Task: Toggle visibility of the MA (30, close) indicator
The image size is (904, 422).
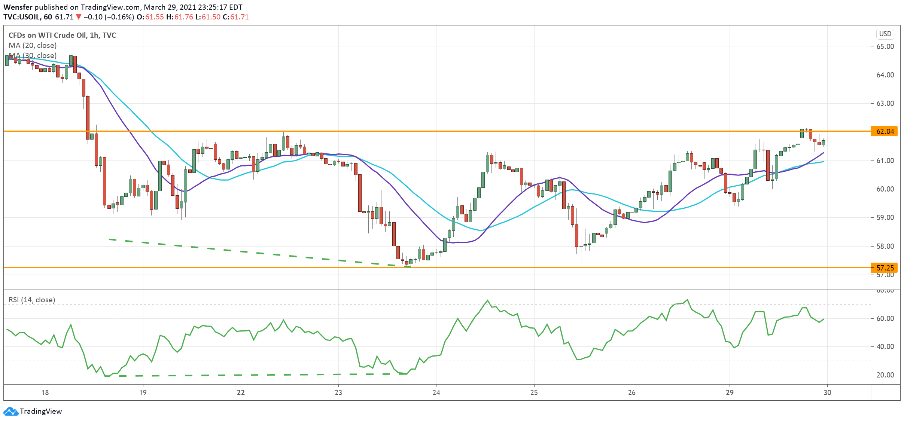Action: click(x=33, y=55)
